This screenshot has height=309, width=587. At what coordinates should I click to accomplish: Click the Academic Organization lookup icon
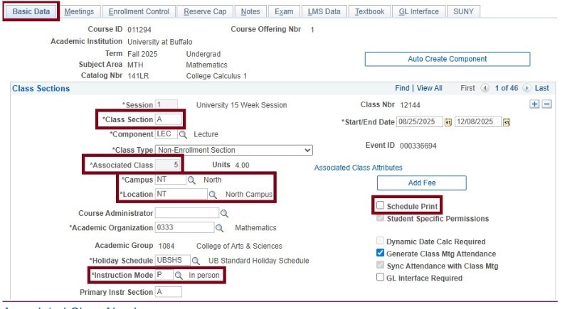[x=219, y=228]
